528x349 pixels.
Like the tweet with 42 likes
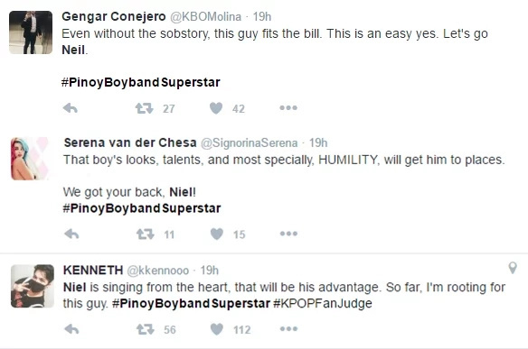pyautogui.click(x=216, y=108)
